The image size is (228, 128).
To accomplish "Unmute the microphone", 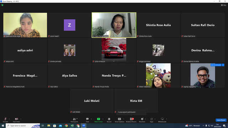I will pyautogui.click(x=5, y=120).
